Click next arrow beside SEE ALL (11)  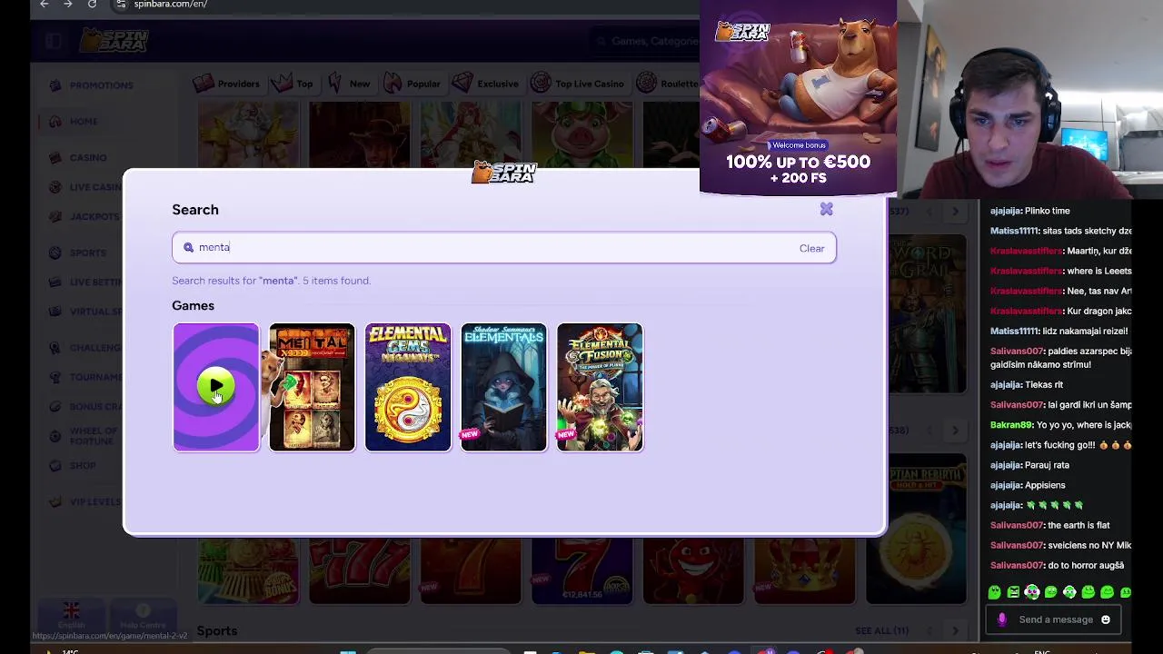pos(955,630)
